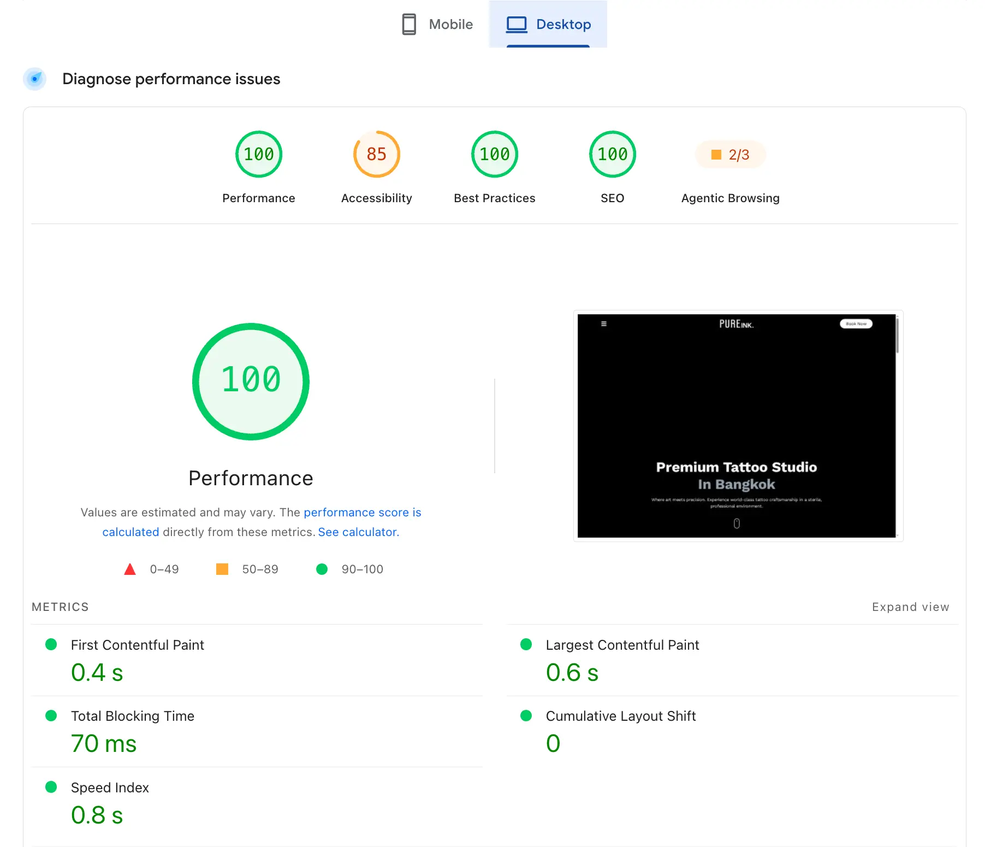Viewport: 985px width, 847px height.
Task: Open the Pure Ink page screenshot thumbnail
Action: [x=738, y=426]
